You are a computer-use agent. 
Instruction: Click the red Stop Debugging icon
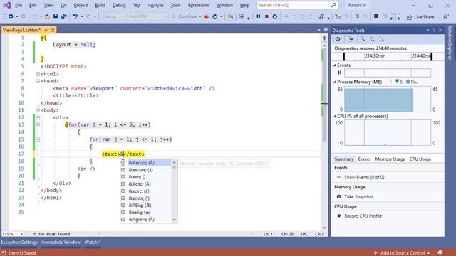(x=266, y=16)
